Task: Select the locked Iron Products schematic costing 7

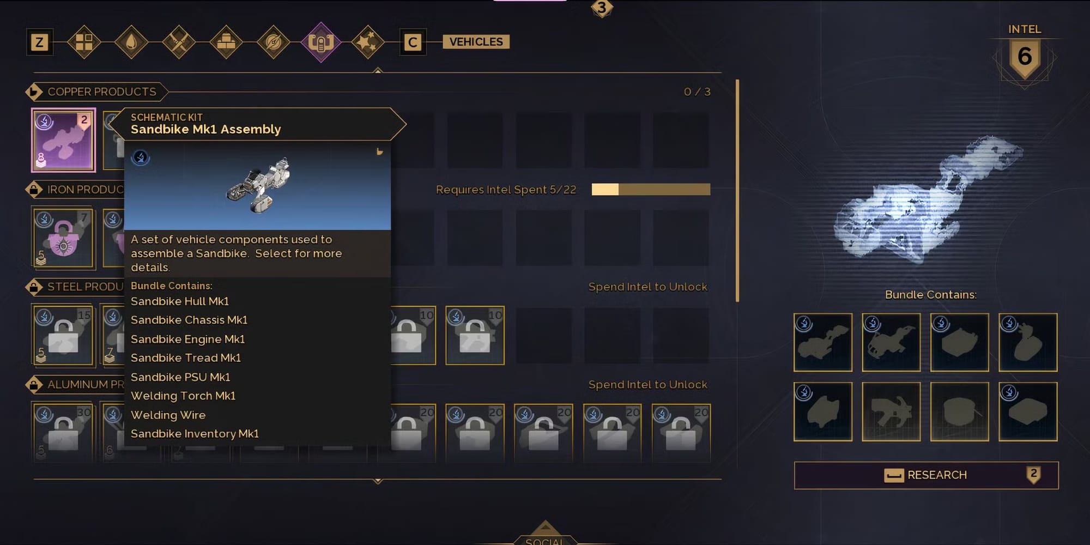Action: pos(63,238)
